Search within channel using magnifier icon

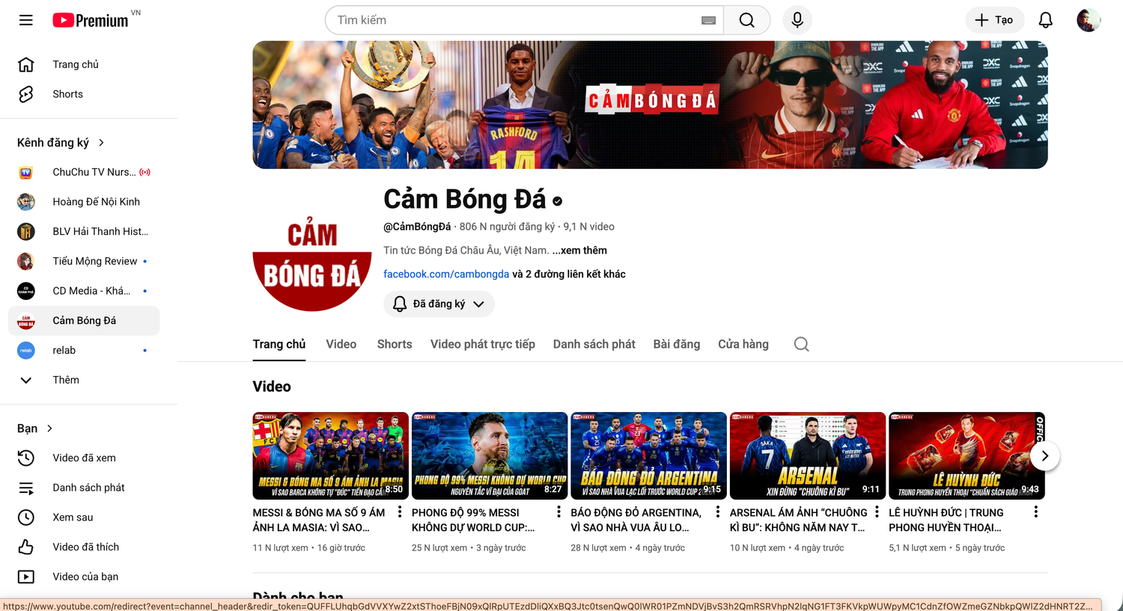[801, 344]
